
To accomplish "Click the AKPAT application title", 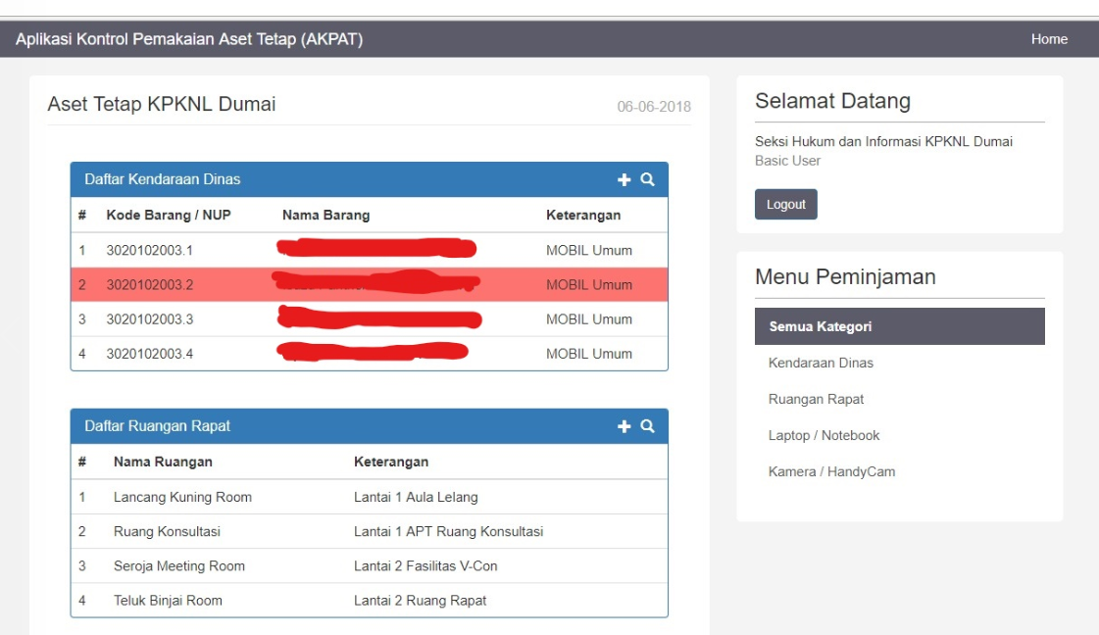I will 189,39.
